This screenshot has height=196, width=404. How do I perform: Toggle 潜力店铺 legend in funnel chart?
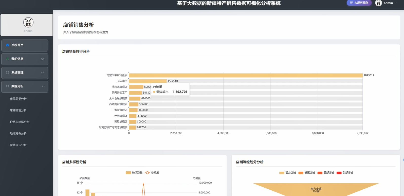[287, 173]
